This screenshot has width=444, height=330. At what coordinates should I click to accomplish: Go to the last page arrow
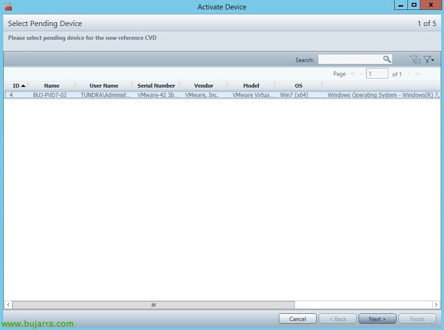click(x=418, y=74)
